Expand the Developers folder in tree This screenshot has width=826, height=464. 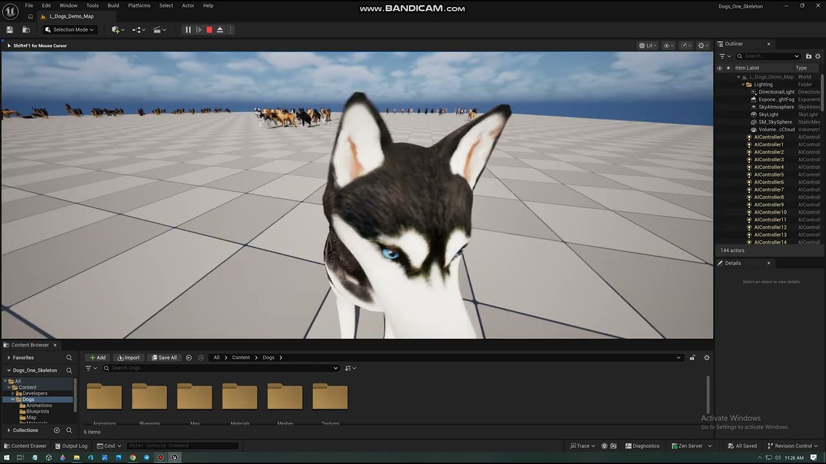pos(13,393)
